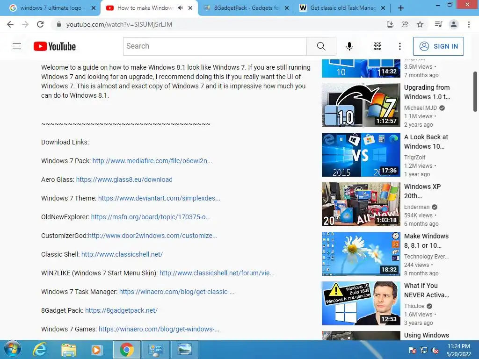Click the muted volume tray icon
Screen dimensions: 479x359
pos(435,350)
